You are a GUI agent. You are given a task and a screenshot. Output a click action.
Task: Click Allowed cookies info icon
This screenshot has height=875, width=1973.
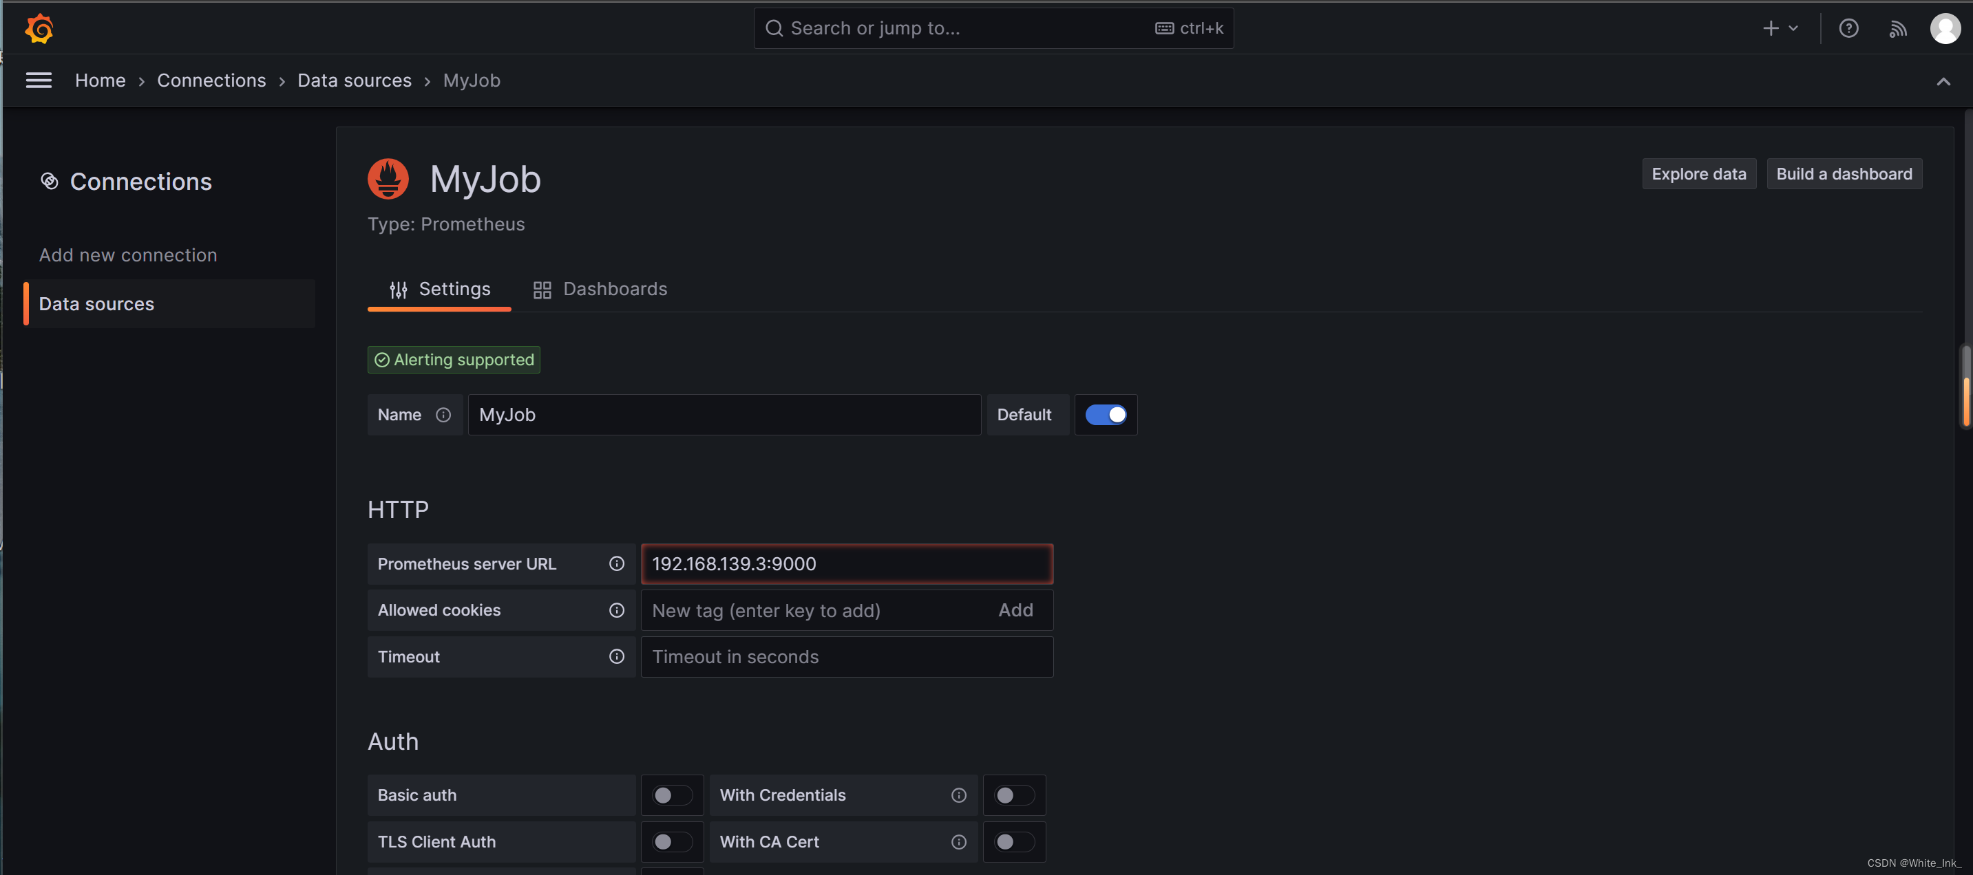[x=617, y=610]
